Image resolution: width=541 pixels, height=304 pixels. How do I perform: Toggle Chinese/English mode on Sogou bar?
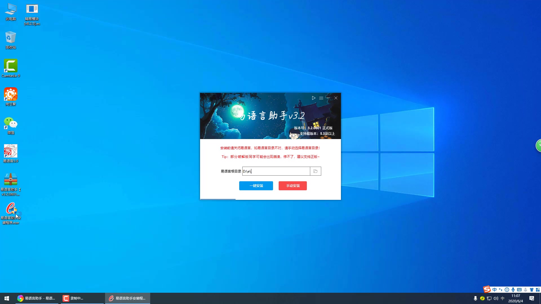pos(495,290)
